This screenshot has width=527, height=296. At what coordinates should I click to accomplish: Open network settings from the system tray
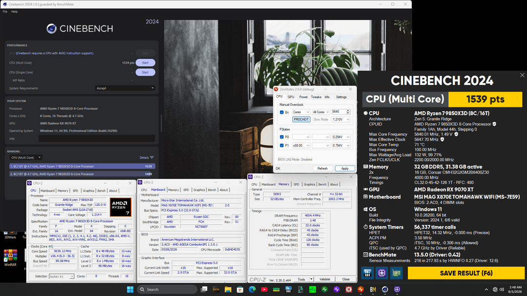(x=495, y=289)
